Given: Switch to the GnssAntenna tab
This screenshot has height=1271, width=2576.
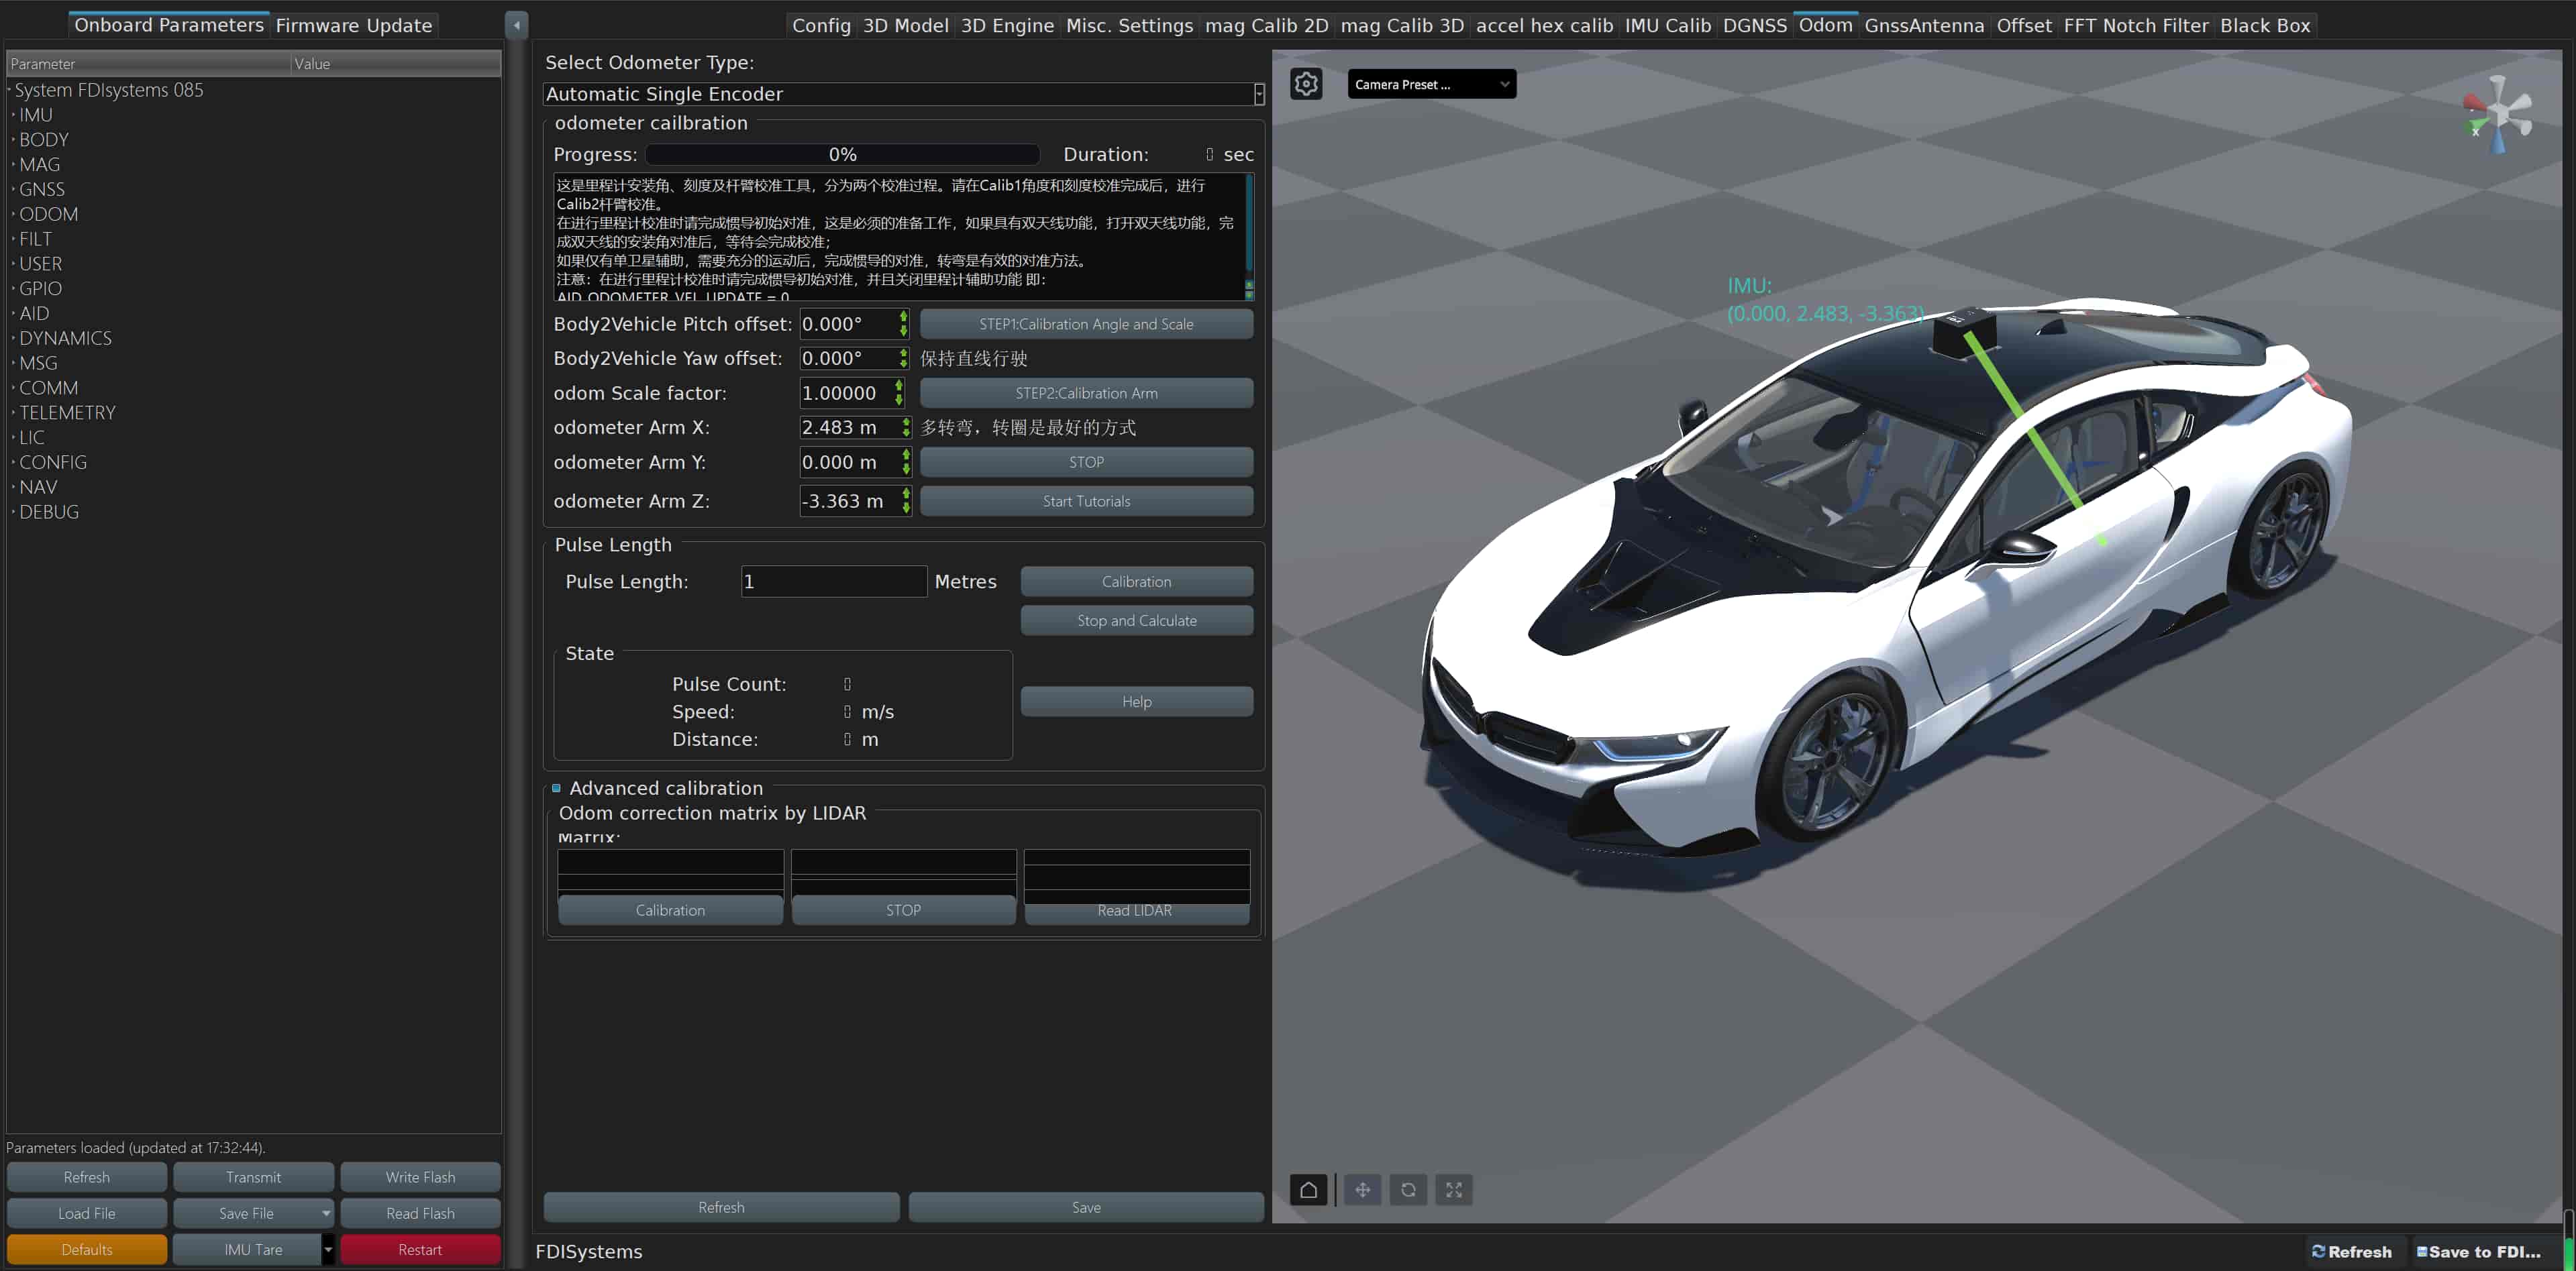Looking at the screenshot, I should tap(1923, 25).
